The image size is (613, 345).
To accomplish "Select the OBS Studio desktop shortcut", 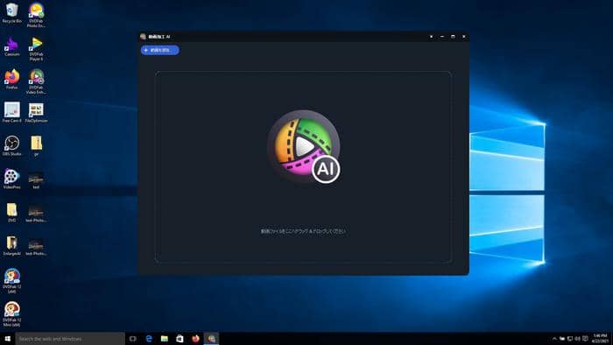I will [11, 145].
